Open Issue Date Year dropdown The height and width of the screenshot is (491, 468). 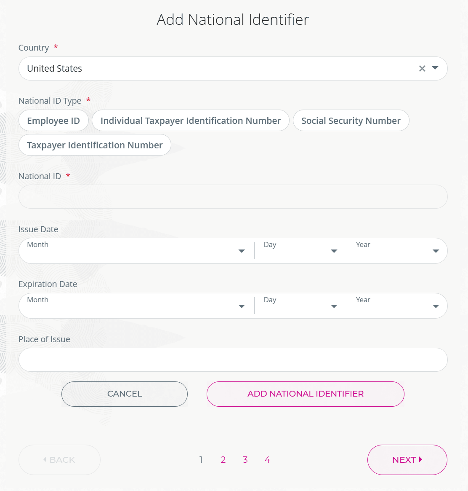point(436,251)
